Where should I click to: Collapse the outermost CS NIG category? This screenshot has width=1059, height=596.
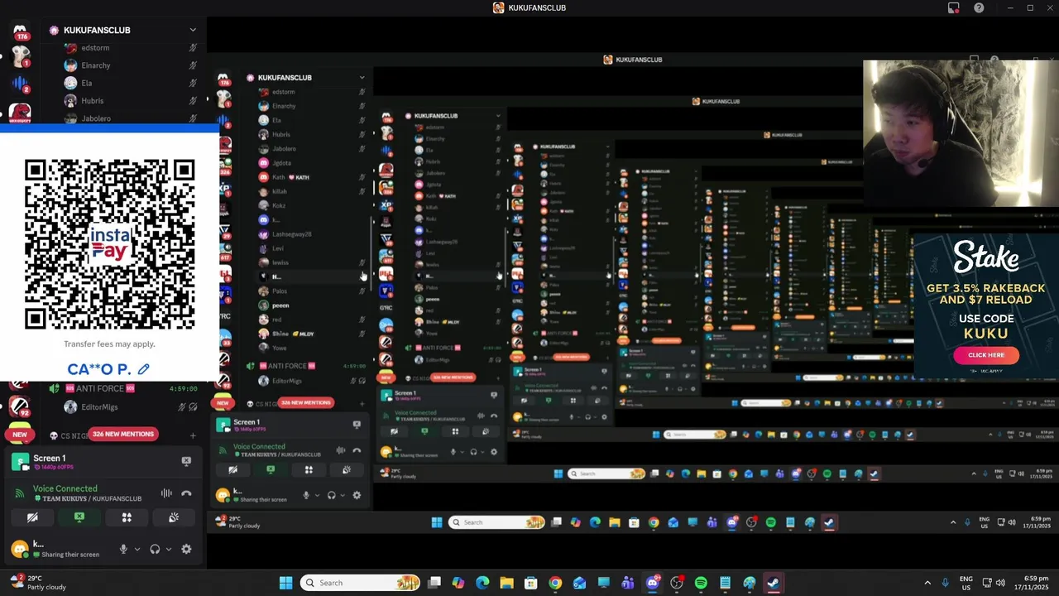point(68,435)
